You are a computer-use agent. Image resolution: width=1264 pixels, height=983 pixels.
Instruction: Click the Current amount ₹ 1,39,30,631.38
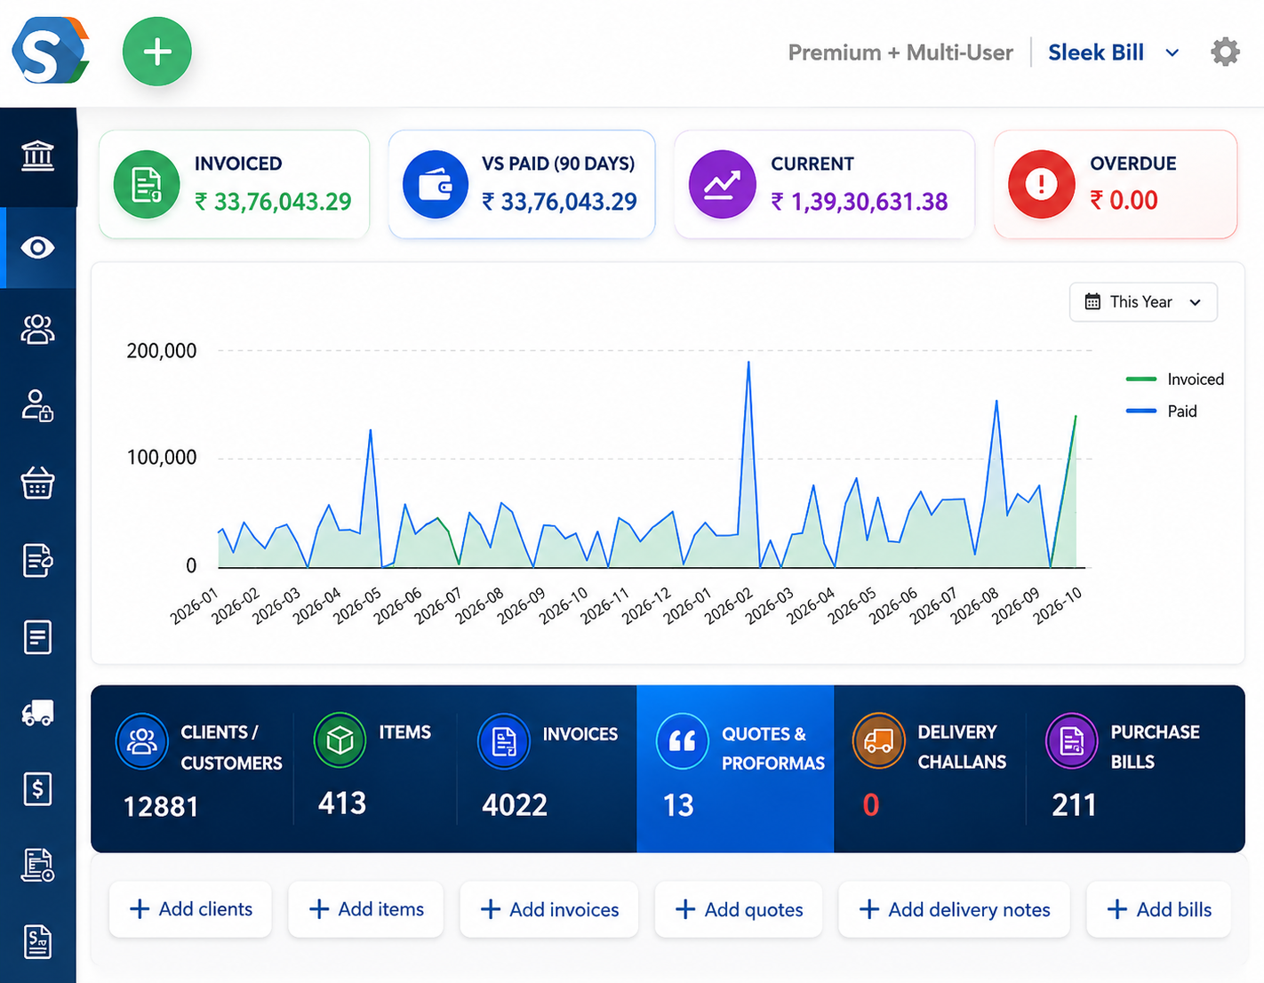coord(859,202)
